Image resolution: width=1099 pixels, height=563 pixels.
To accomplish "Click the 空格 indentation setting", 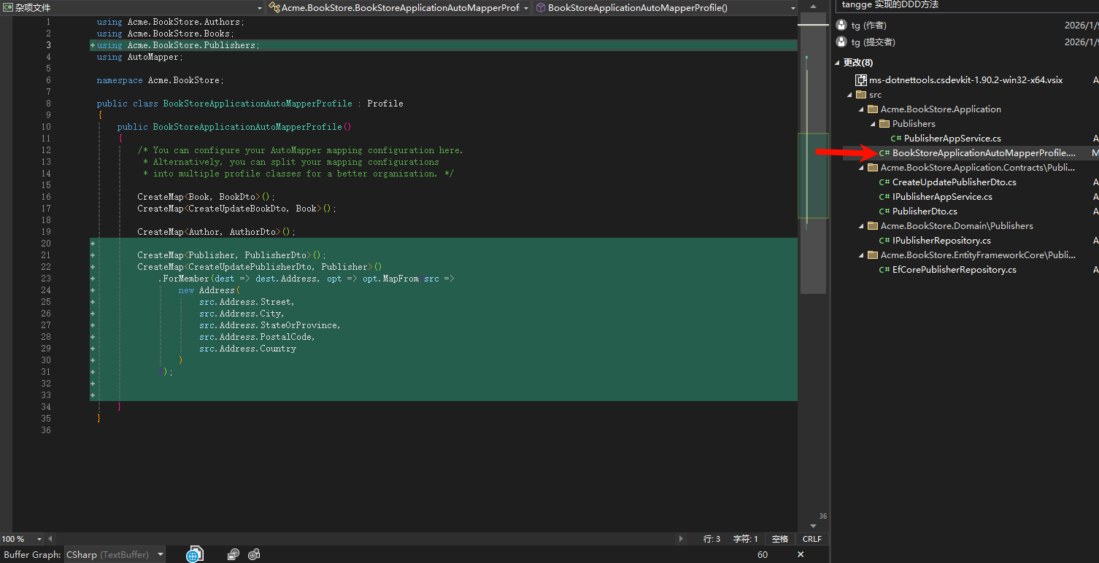I will [x=780, y=539].
